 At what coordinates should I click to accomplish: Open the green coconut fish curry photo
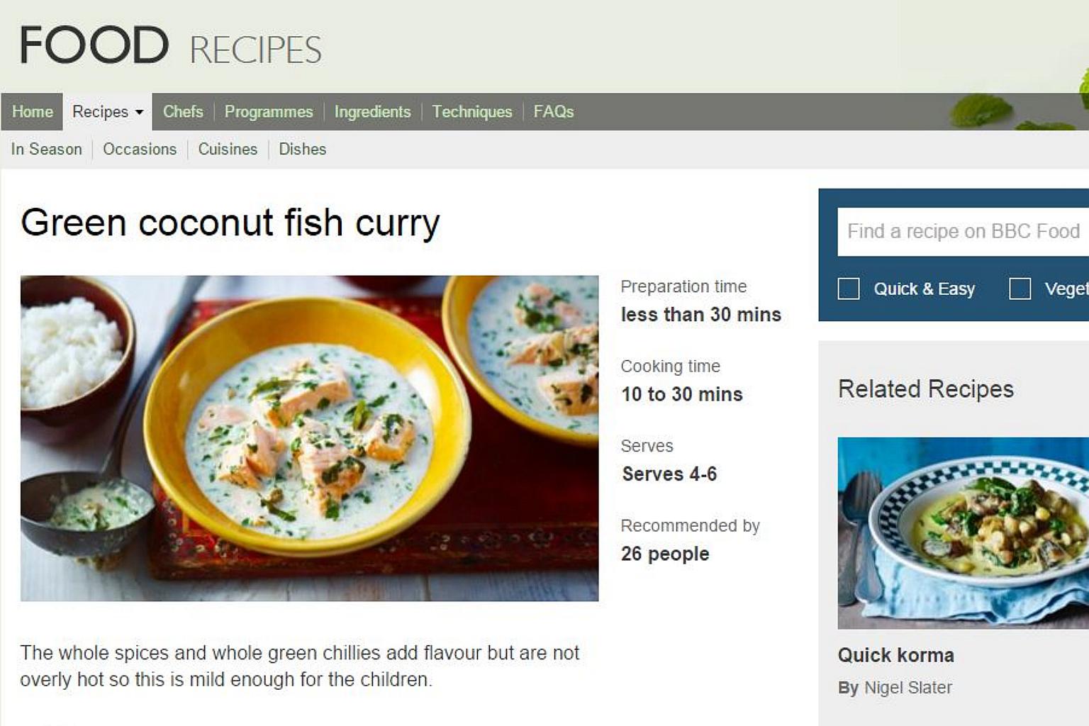click(x=309, y=438)
